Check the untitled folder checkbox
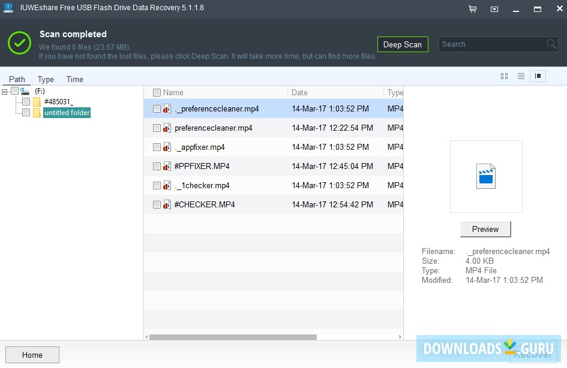 point(26,112)
